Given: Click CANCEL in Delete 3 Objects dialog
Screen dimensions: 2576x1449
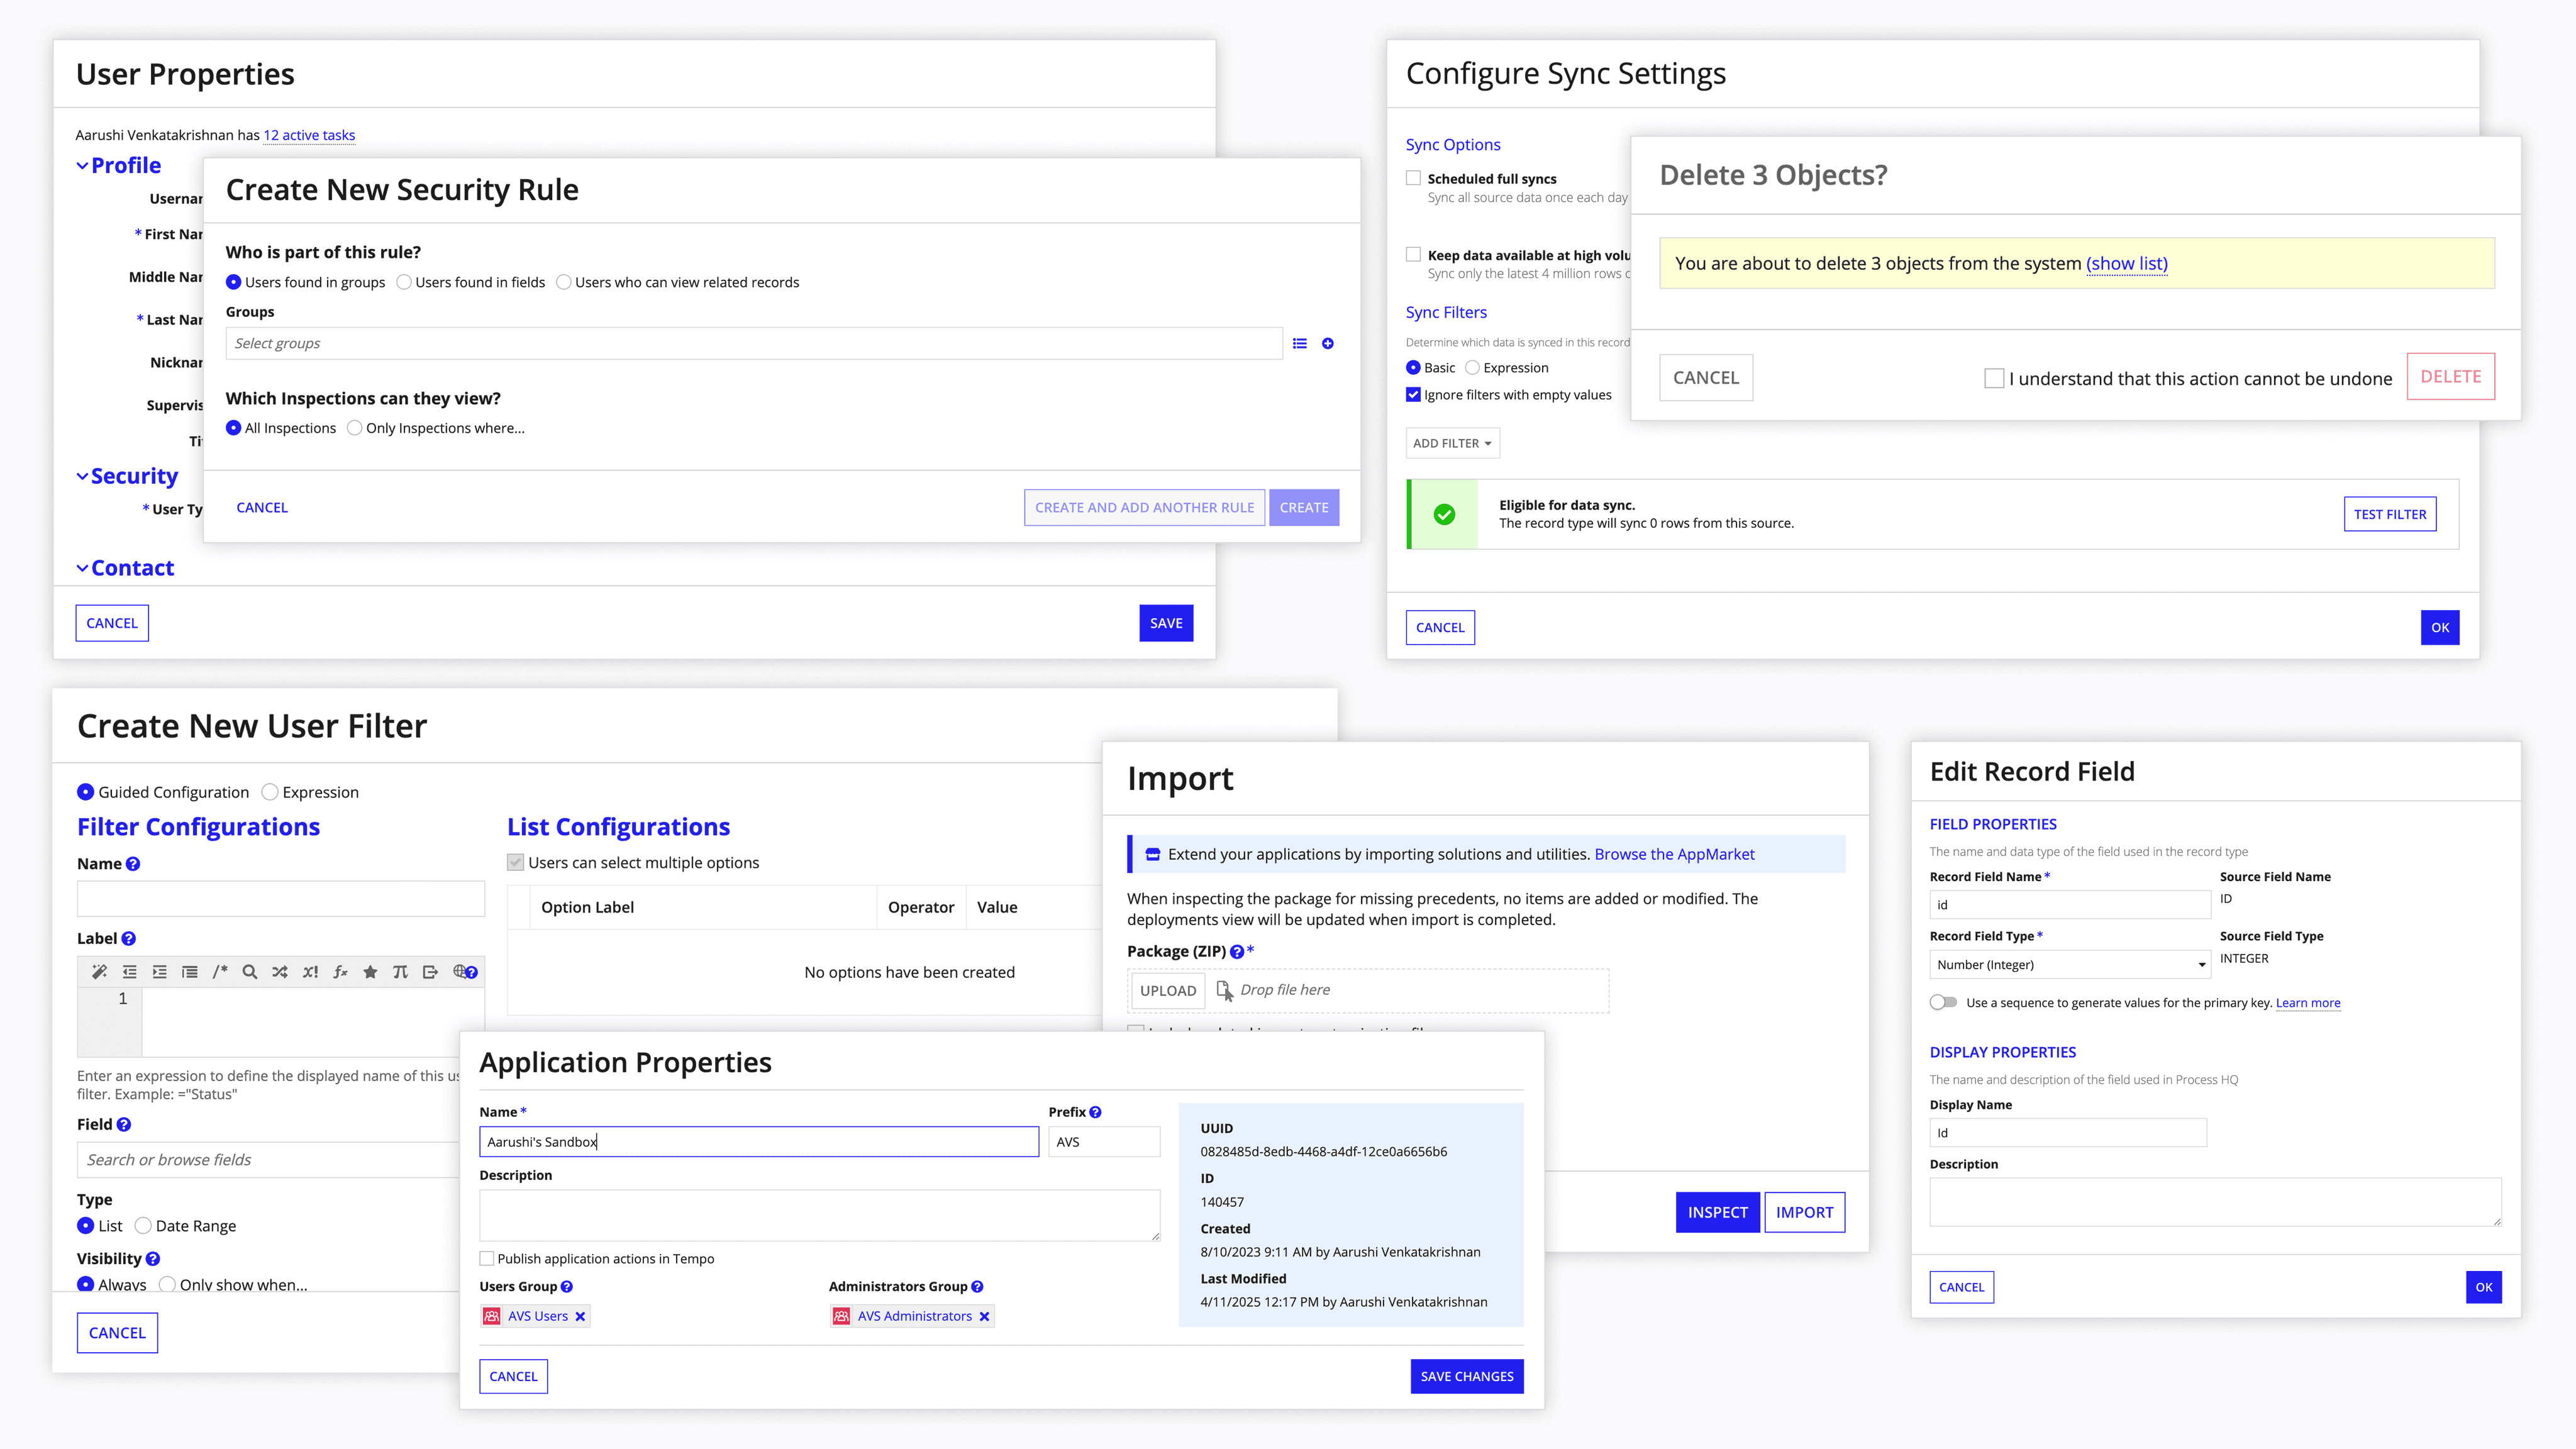Looking at the screenshot, I should [1706, 378].
